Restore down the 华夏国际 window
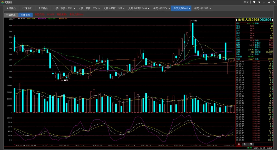The height and width of the screenshot is (150, 277). click(x=269, y=3)
